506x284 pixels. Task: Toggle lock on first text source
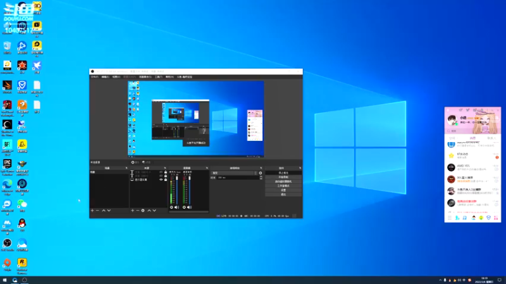[x=166, y=172]
